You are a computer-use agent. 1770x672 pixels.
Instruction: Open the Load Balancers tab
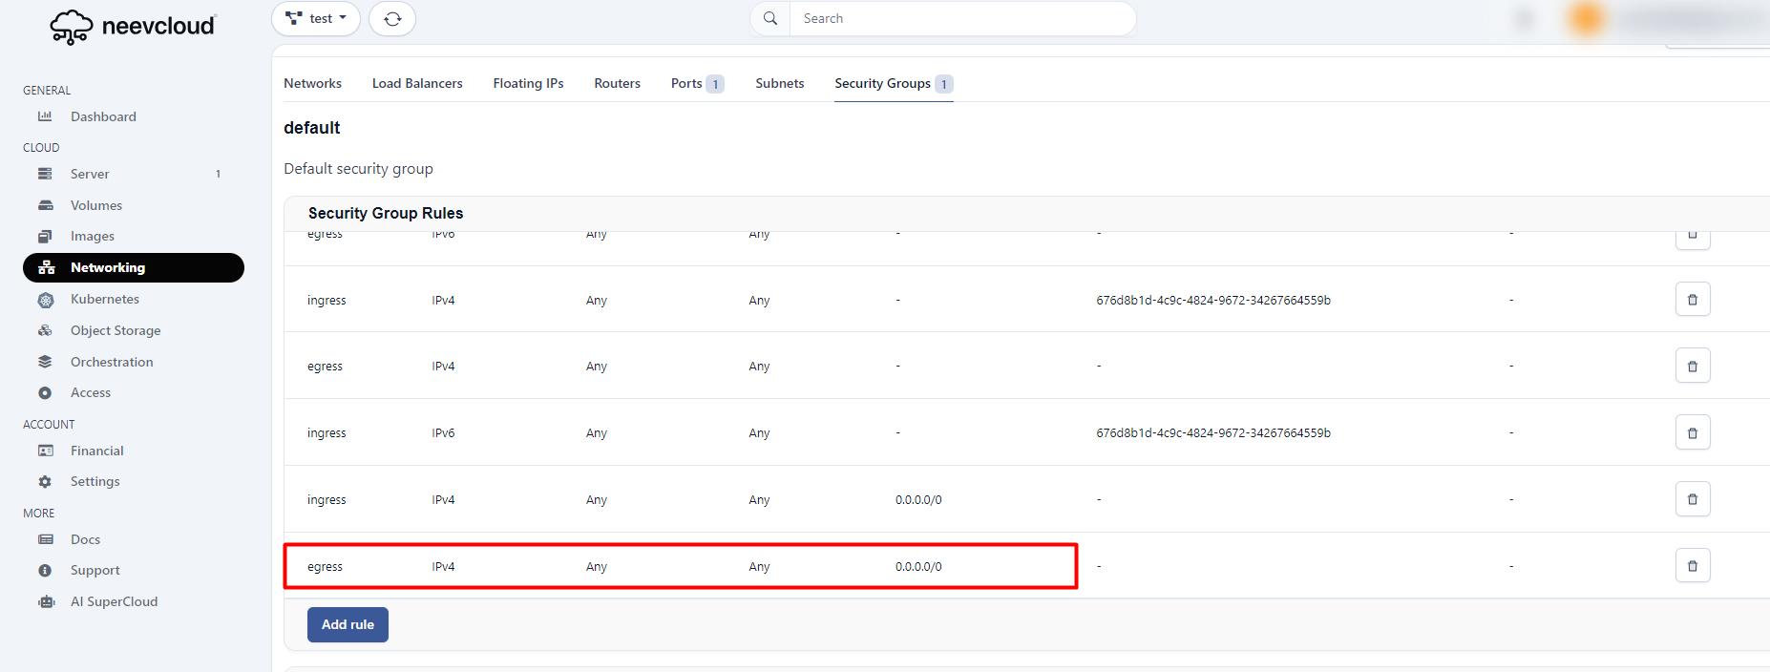click(x=417, y=83)
